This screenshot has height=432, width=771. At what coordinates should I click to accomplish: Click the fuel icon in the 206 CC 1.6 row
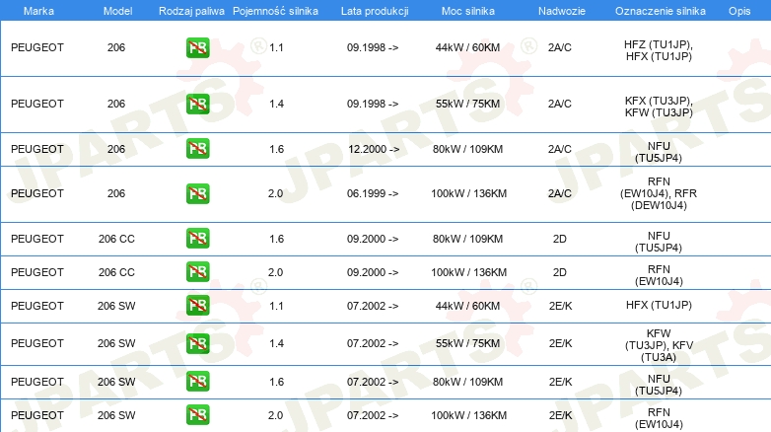point(197,238)
